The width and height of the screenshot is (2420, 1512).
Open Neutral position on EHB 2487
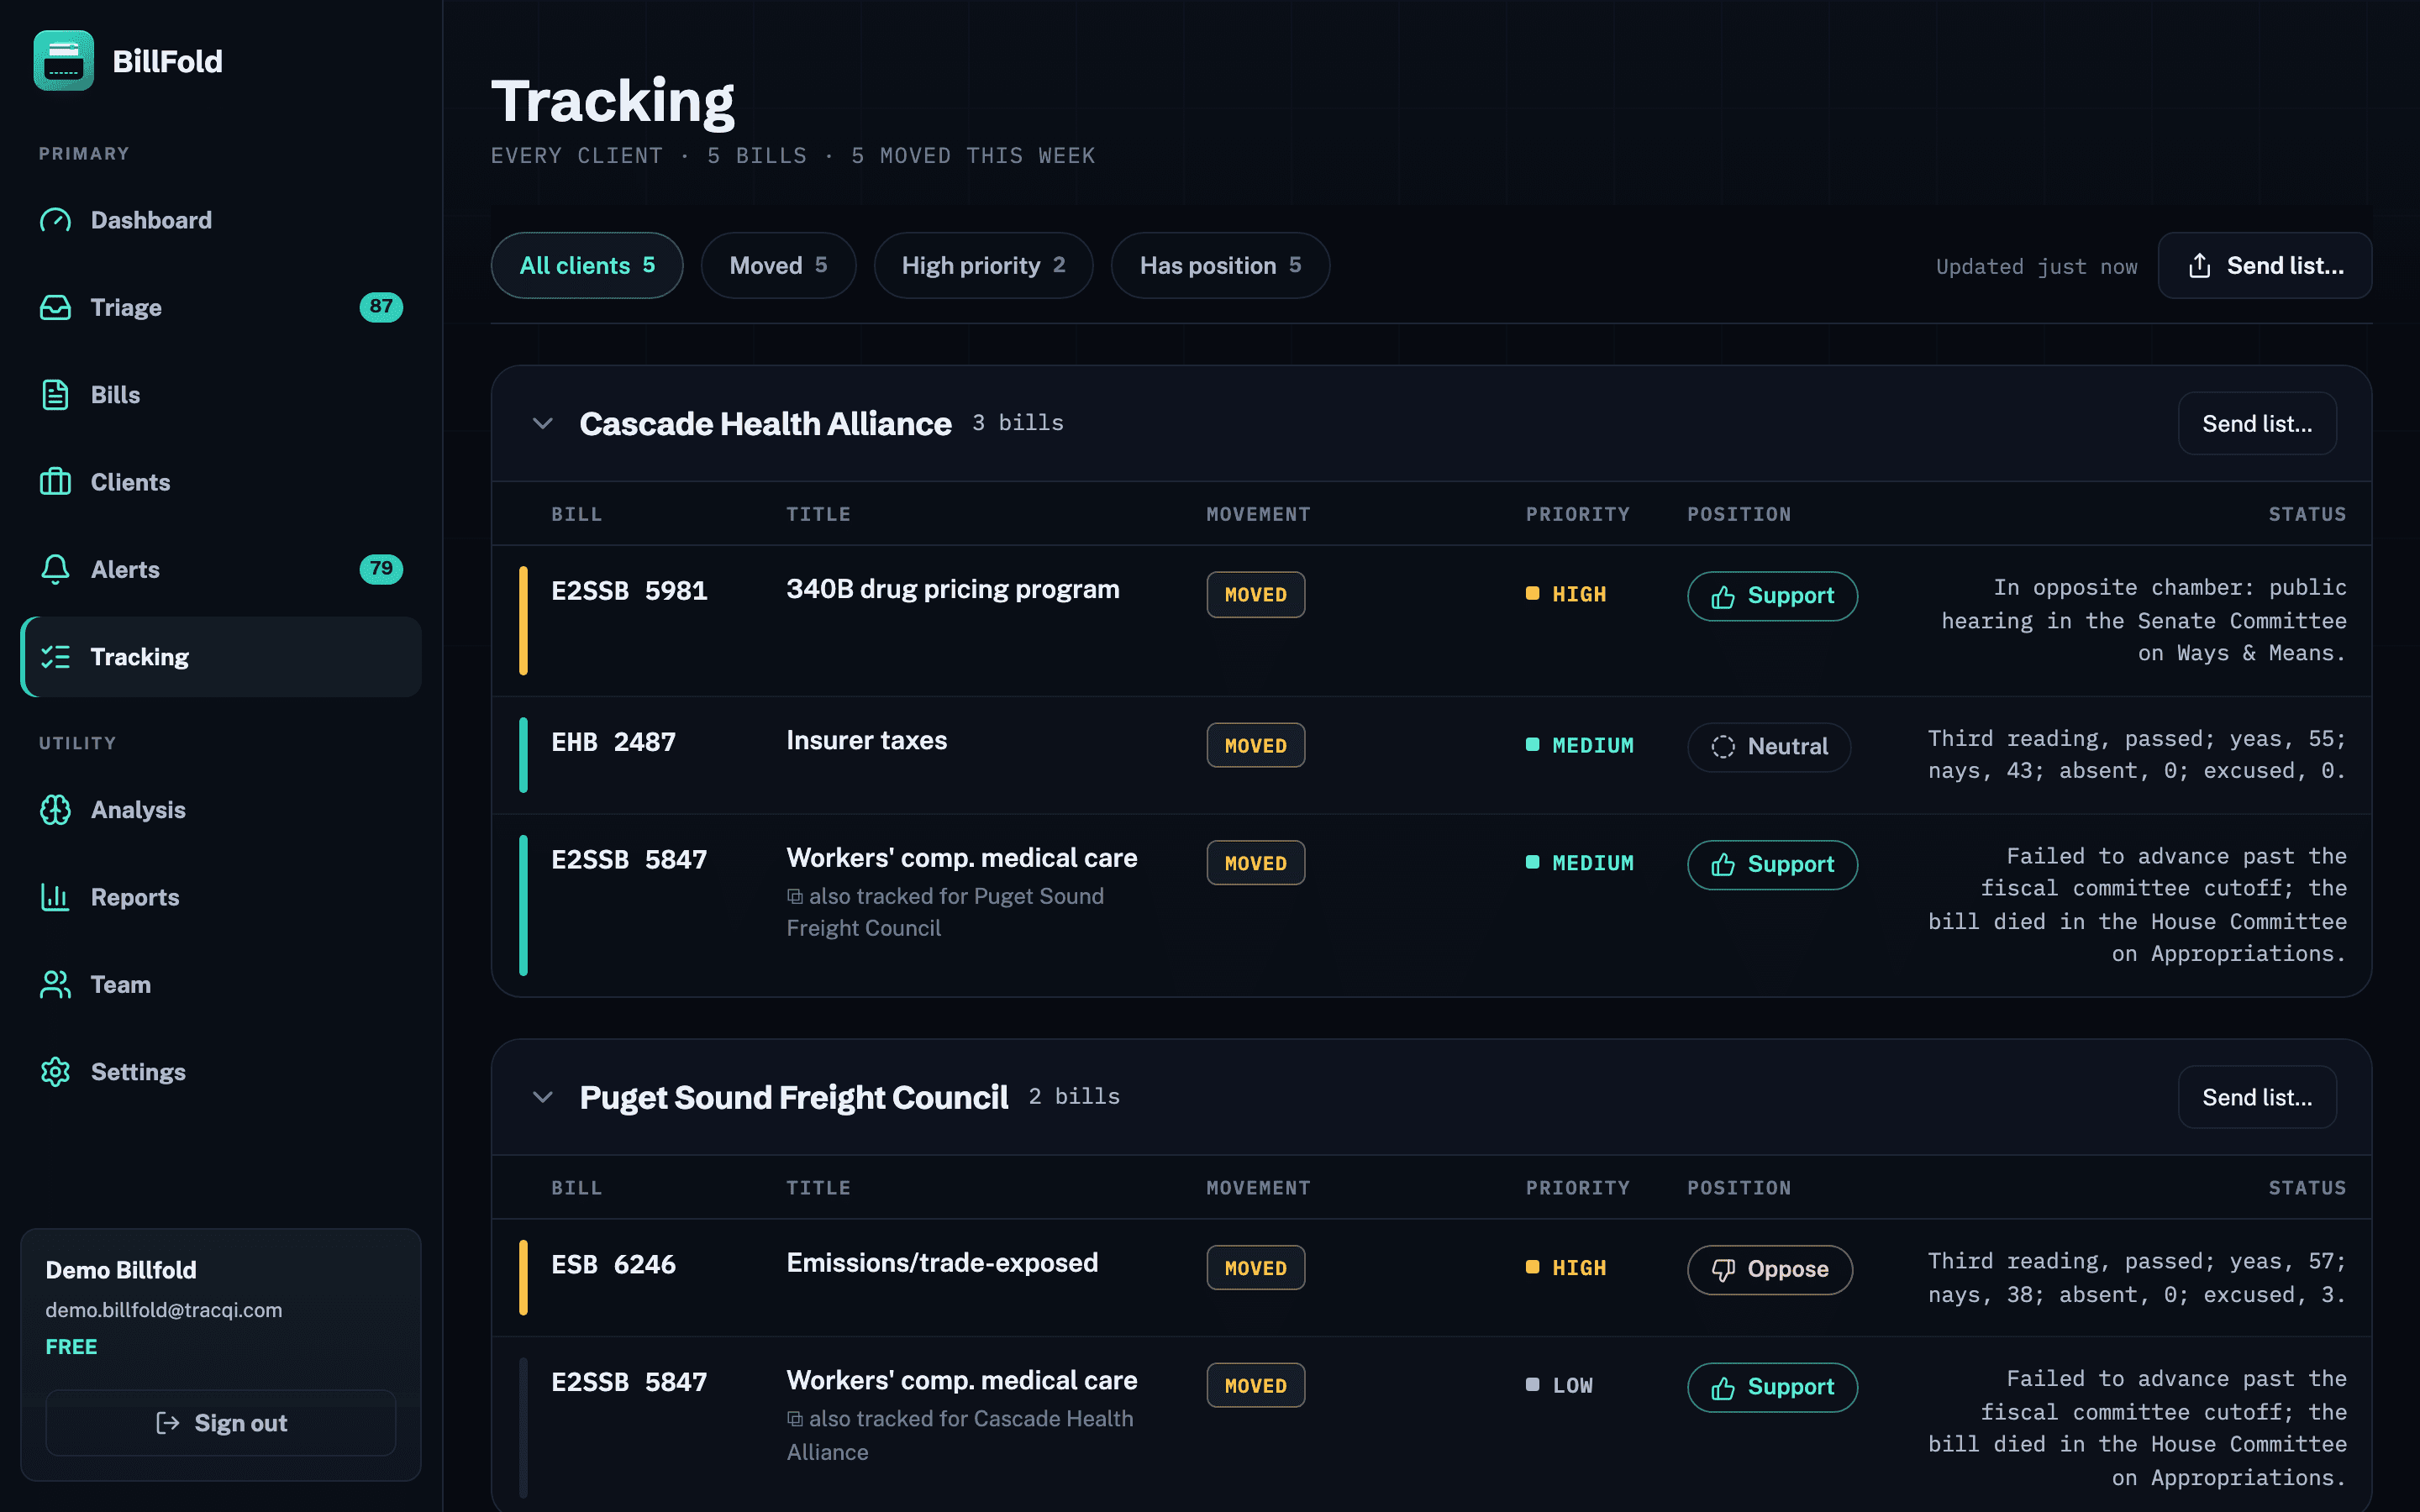pyautogui.click(x=1769, y=747)
